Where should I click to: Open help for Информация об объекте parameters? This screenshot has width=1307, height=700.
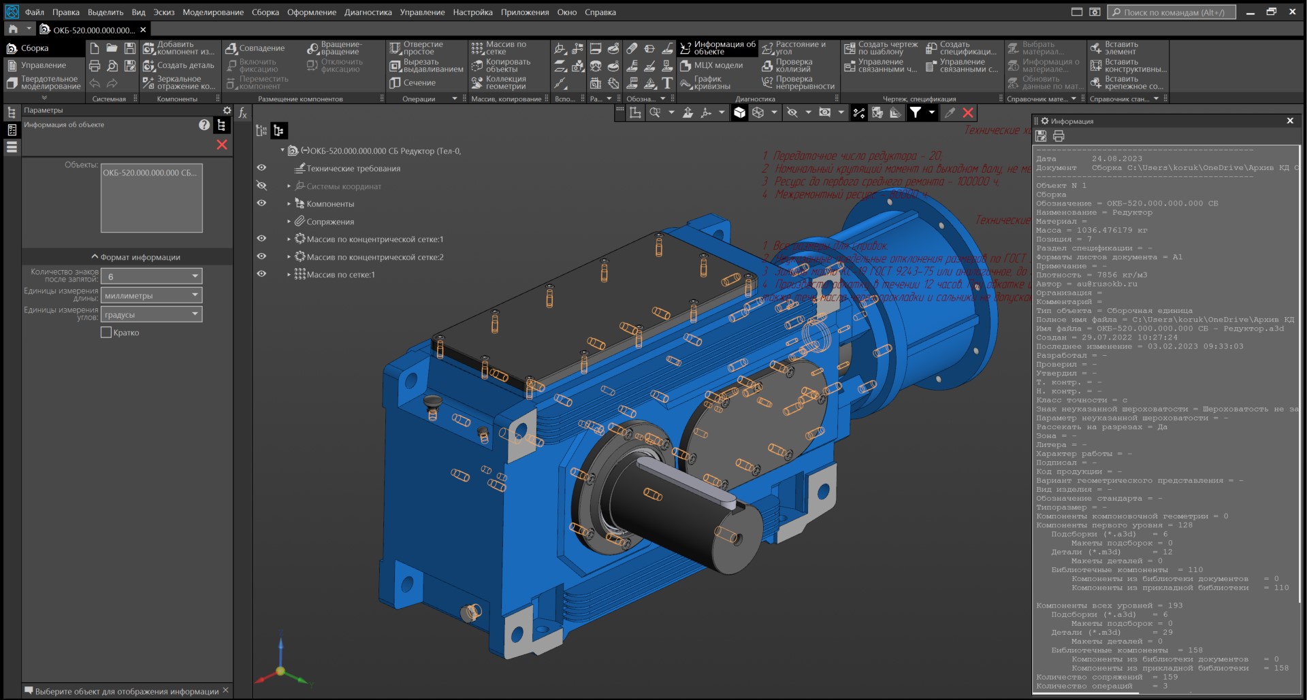[204, 125]
